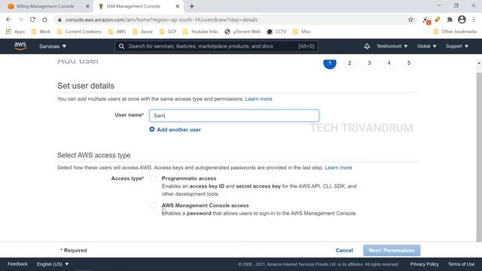Open the µTorrent Web bookmark

(243, 32)
